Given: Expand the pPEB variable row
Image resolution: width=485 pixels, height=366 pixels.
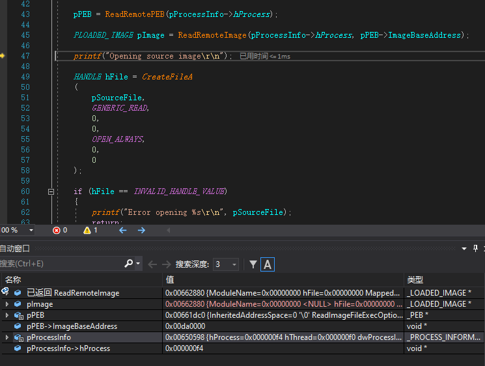Looking at the screenshot, I should [7, 315].
